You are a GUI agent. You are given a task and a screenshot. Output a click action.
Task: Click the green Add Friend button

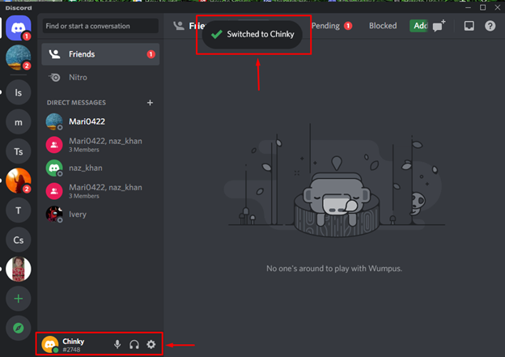pos(418,26)
